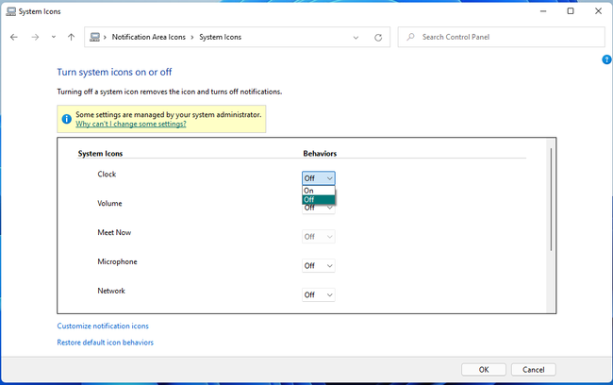Close the System Icons window
This screenshot has height=385, width=613.
[598, 11]
